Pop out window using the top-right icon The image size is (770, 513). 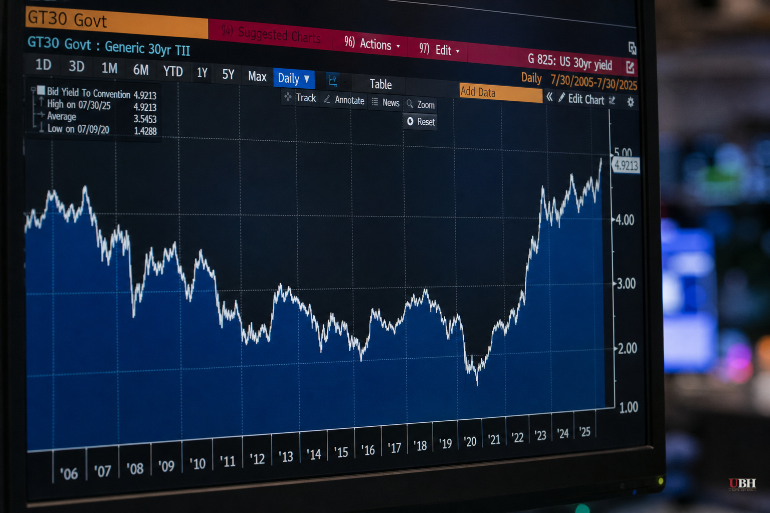coord(632,48)
